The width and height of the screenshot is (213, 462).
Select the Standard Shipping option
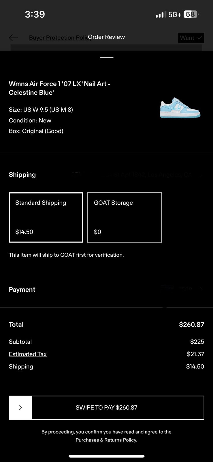point(46,217)
